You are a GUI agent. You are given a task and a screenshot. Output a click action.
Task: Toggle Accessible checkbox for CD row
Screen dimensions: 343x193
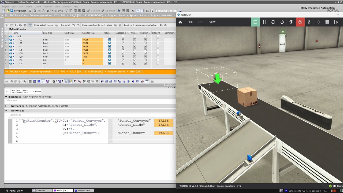(123, 43)
